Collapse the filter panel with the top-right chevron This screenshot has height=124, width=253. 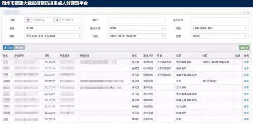tap(247, 13)
